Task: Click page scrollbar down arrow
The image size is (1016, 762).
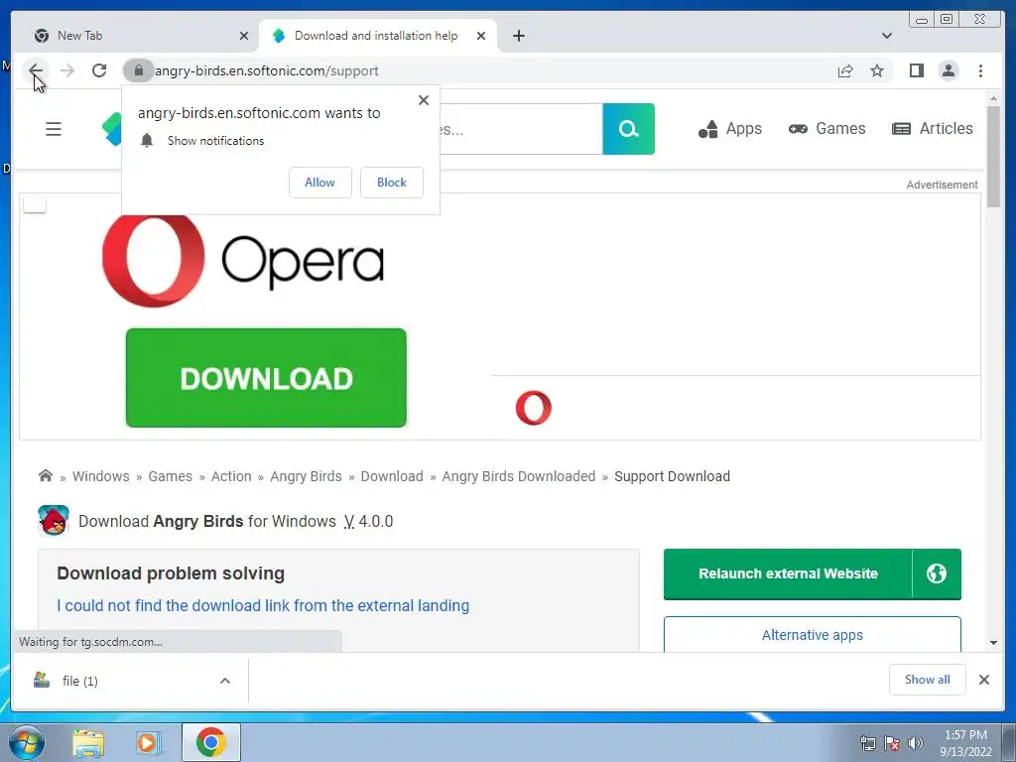Action: pos(993,643)
